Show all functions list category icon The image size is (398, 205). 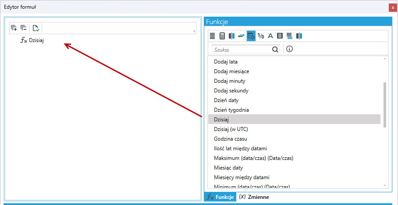(x=213, y=36)
